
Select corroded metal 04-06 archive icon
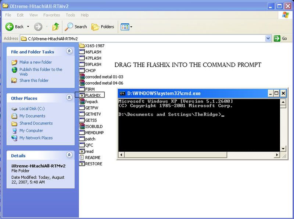tap(82, 83)
